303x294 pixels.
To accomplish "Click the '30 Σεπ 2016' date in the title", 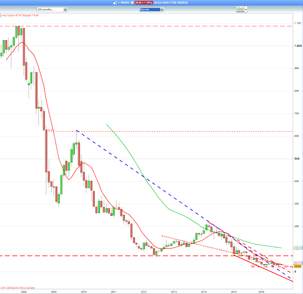I will pyautogui.click(x=161, y=3).
